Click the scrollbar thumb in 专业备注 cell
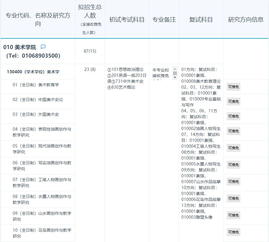269x242 pixels. click(175, 73)
